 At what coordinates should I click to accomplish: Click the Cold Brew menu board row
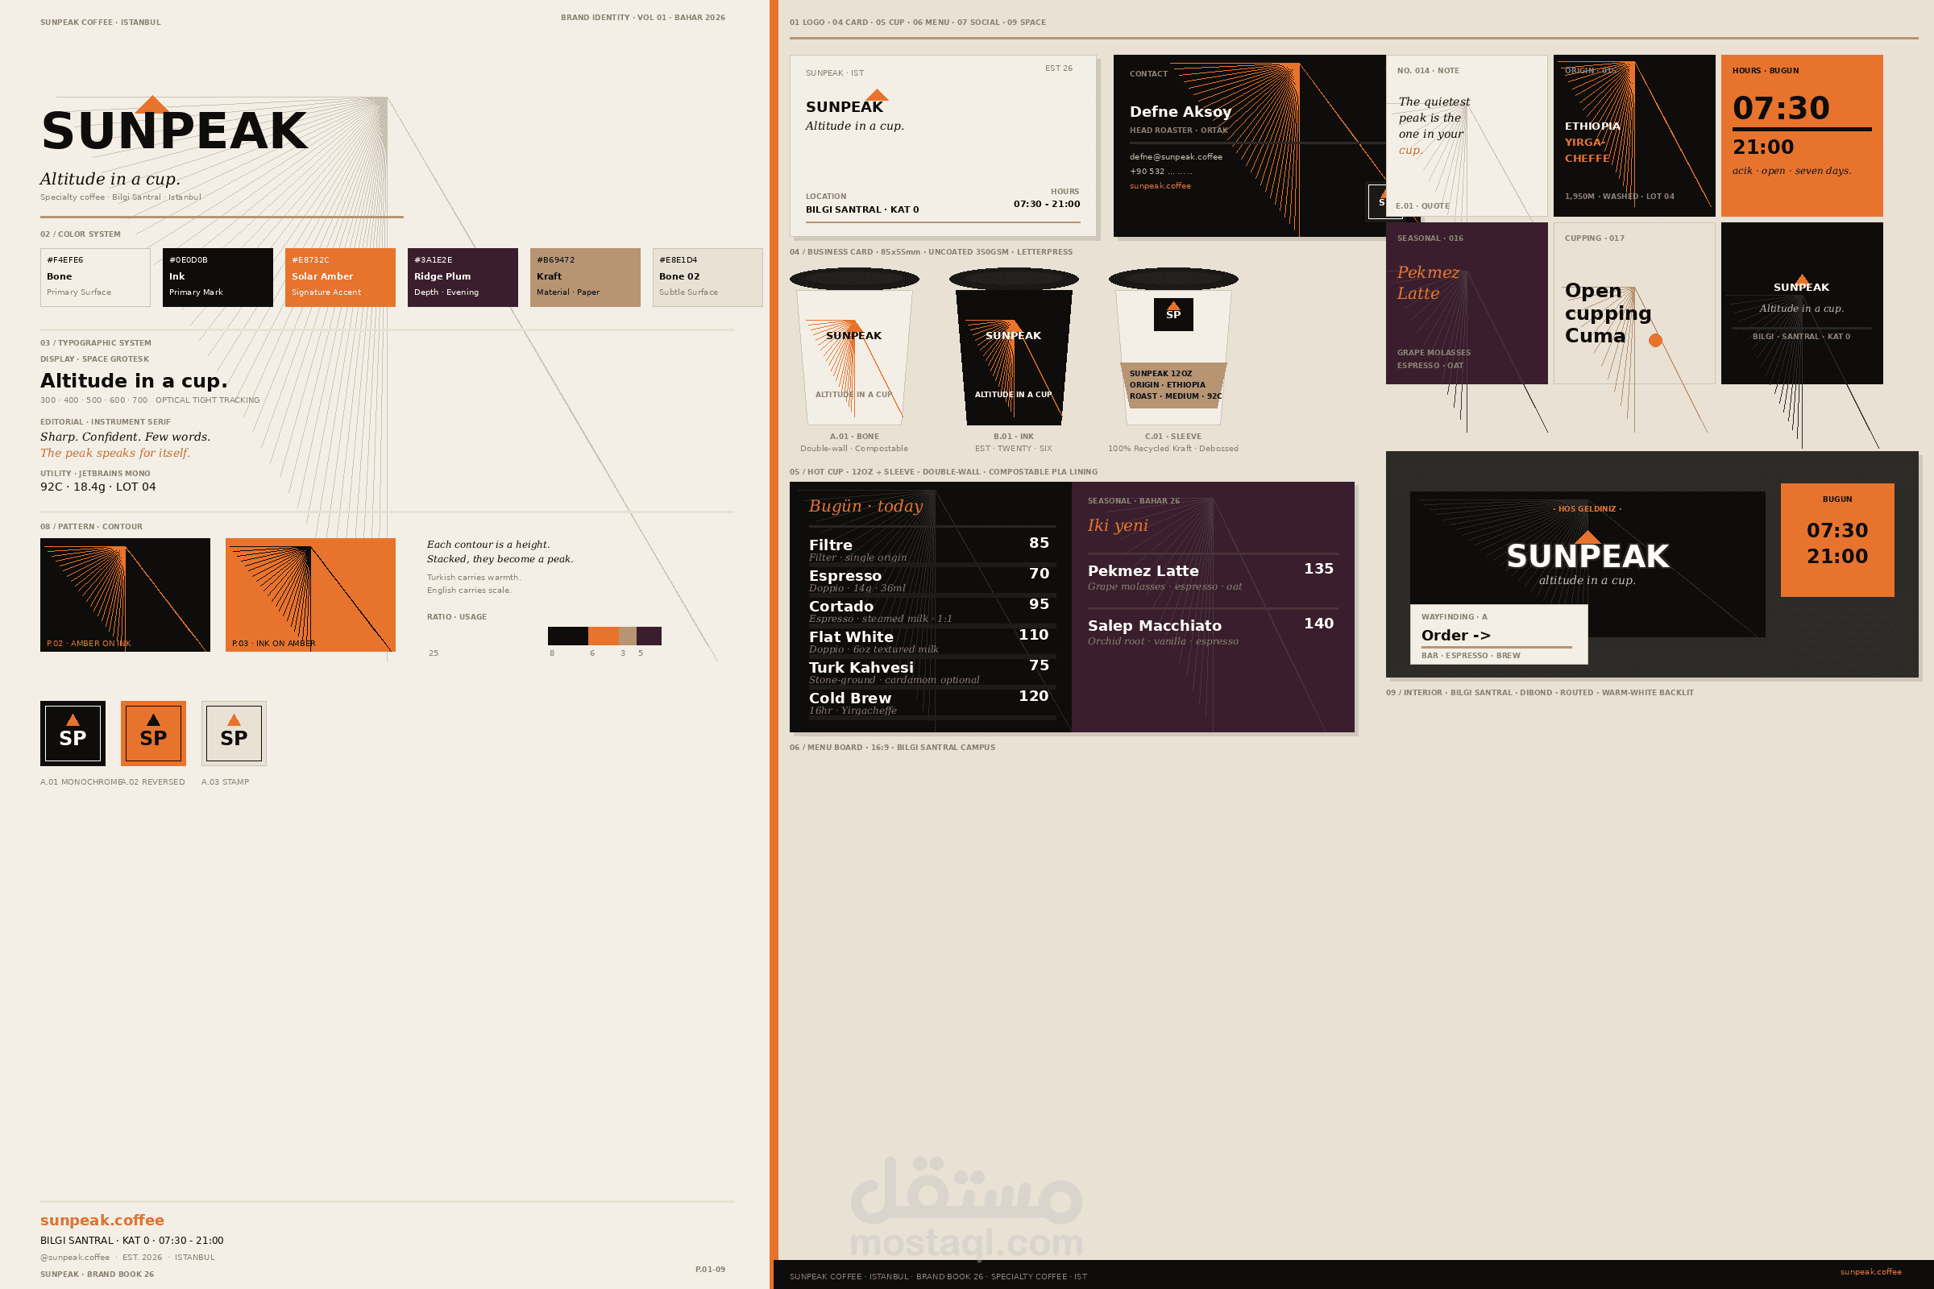coord(932,702)
